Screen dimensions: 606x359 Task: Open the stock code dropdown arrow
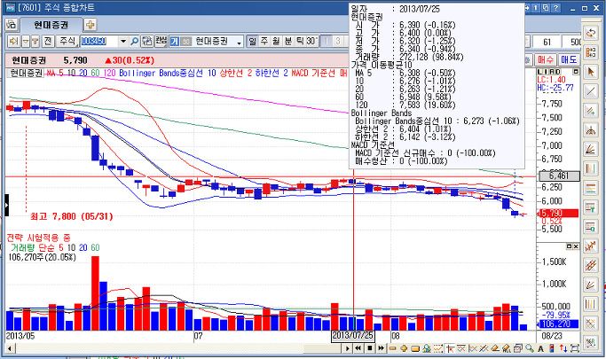coord(123,41)
